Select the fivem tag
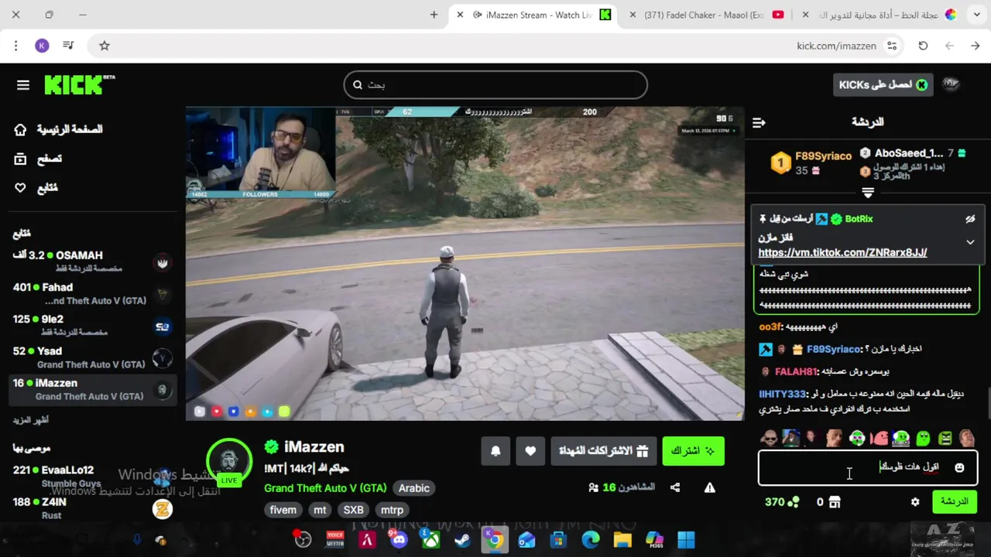Image resolution: width=991 pixels, height=557 pixels. 283,510
